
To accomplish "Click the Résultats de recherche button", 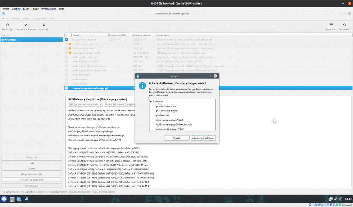I will [31, 180].
